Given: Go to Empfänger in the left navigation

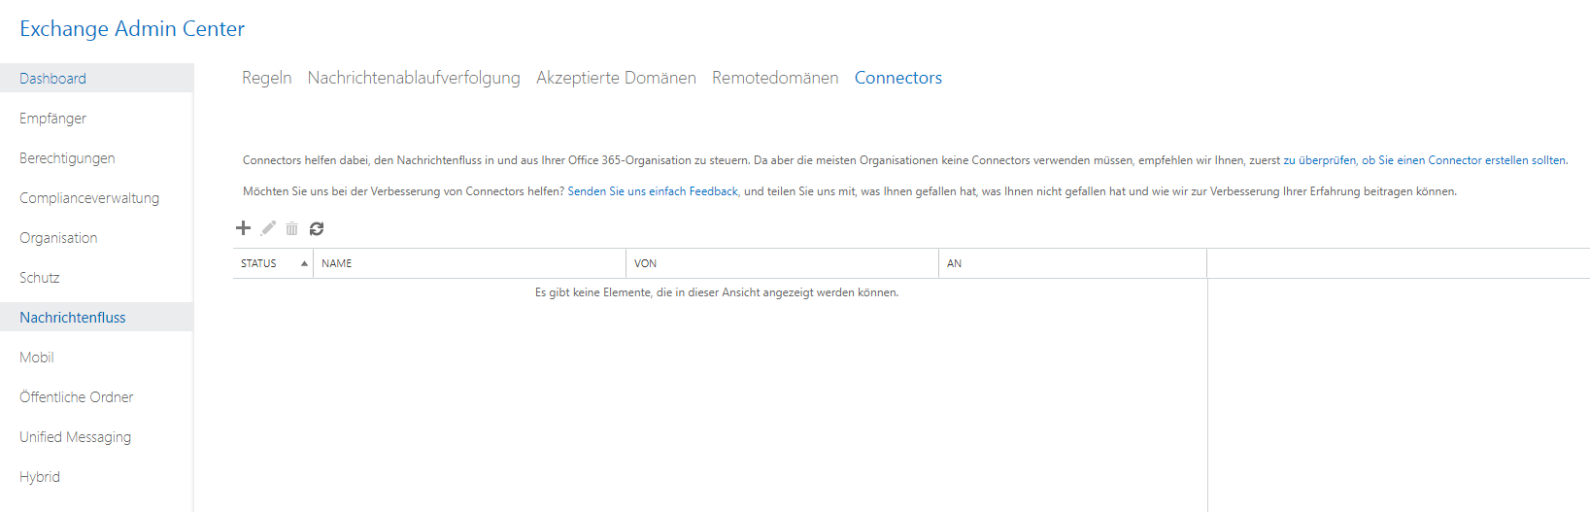Looking at the screenshot, I should (53, 119).
